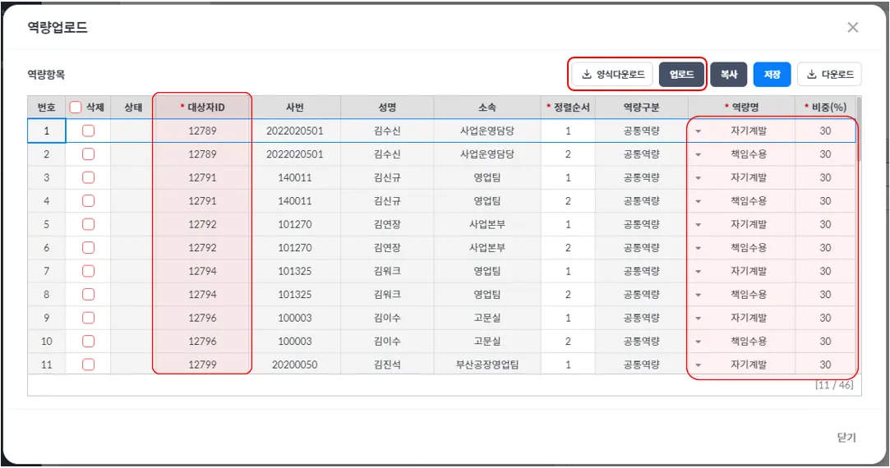Select 소속 cell 고문실 in row 9

tap(487, 318)
